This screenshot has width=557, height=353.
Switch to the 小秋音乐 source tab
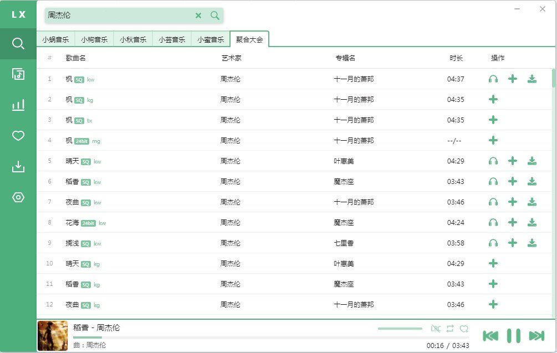[x=133, y=39]
